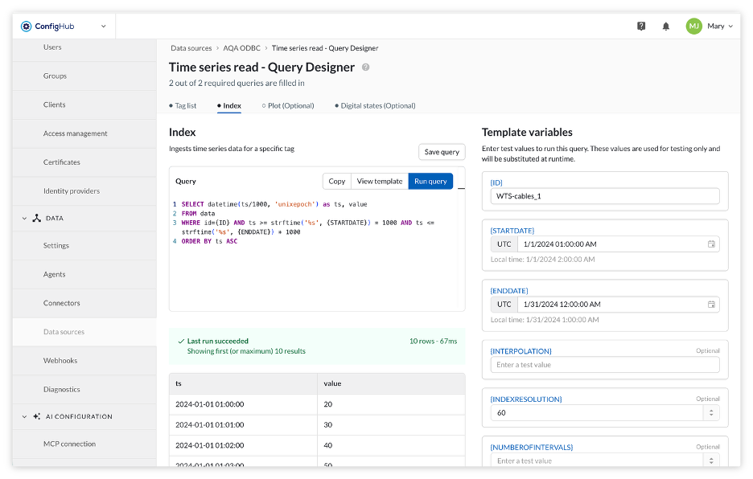Copy the query with the Copy button
The image size is (753, 479).
point(336,182)
